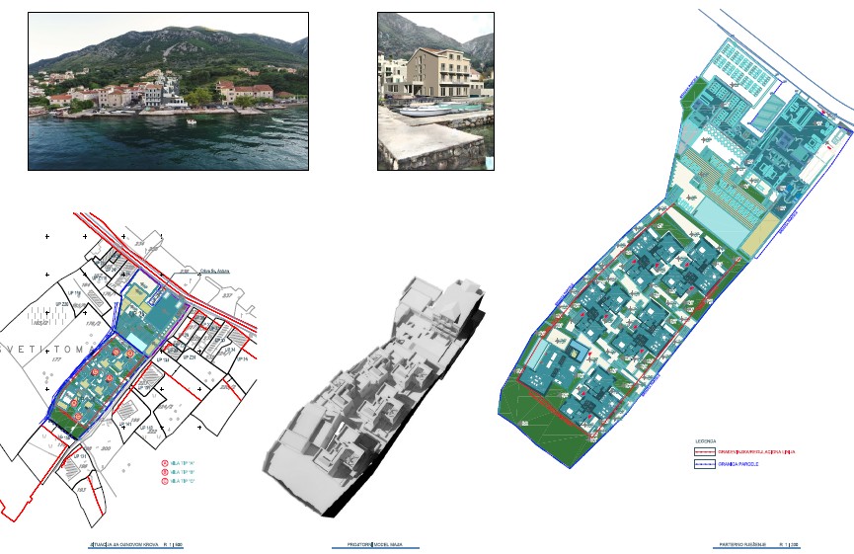Click parcel label 'UP 224' on site plan

coord(189,357)
